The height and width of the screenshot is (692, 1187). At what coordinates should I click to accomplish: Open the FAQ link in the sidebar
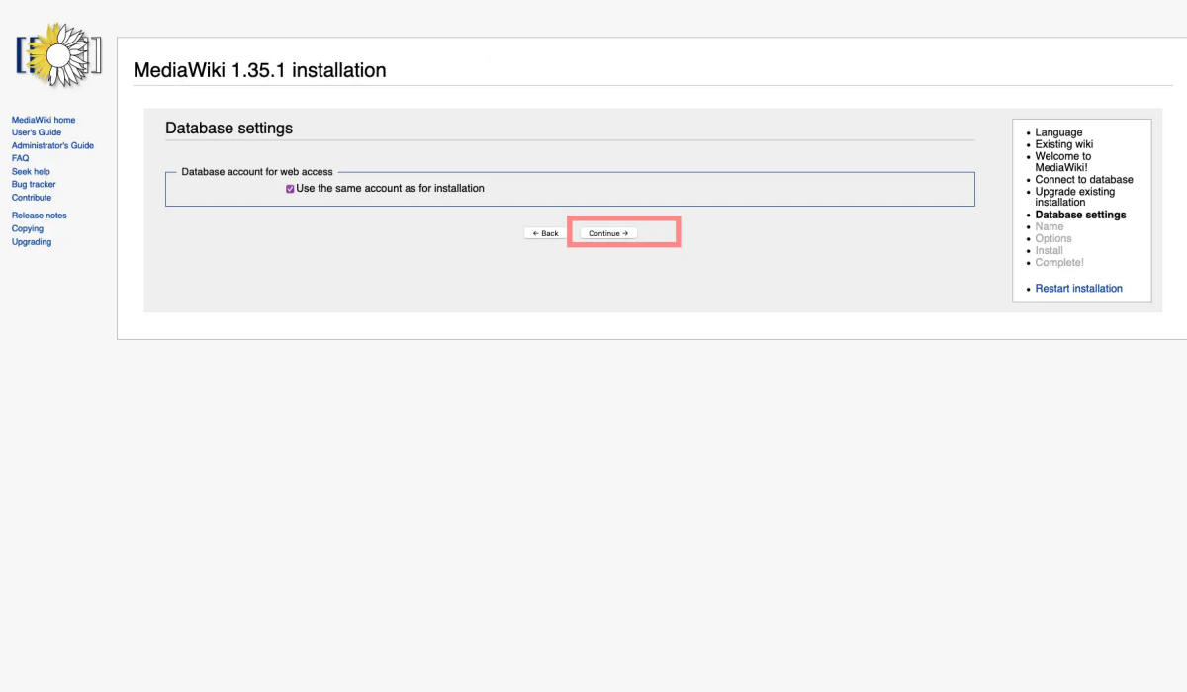(20, 158)
